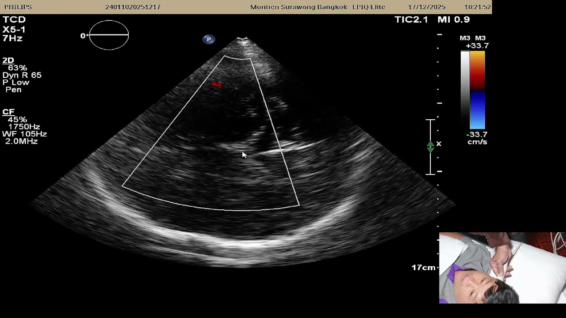Click the red-blue color Doppler scale bar
This screenshot has width=566, height=318.
pos(478,90)
